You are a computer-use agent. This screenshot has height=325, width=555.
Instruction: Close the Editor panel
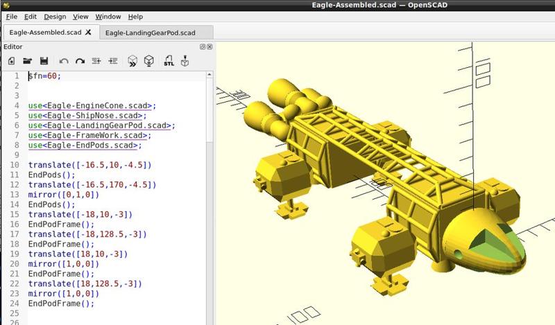[x=210, y=46]
